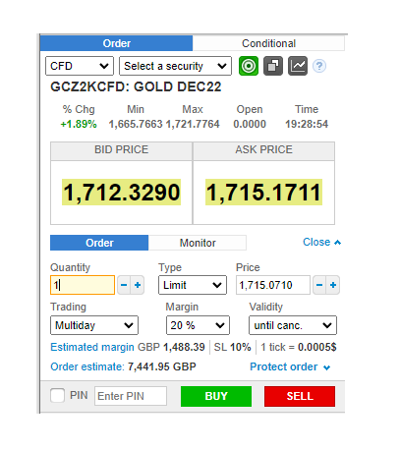Click the red SELL button
The height and width of the screenshot is (450, 400).
(x=300, y=396)
